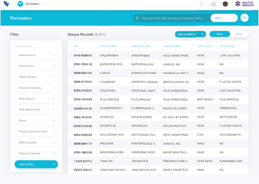The height and width of the screenshot is (184, 259).
Task: Open record NDC 63323-284-21
Action: pos(83,170)
